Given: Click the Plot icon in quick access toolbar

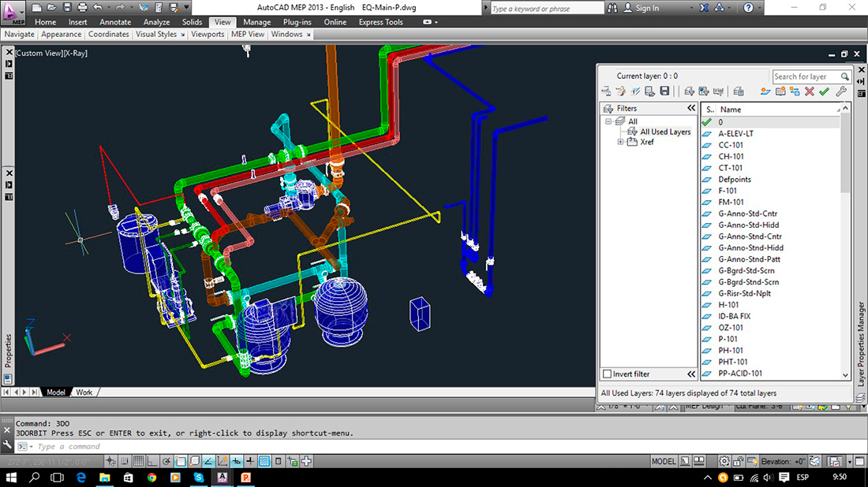Looking at the screenshot, I should [x=81, y=7].
